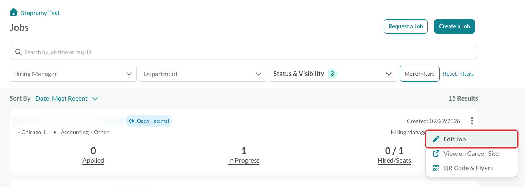Click the Open - Internal status badge

pyautogui.click(x=149, y=121)
